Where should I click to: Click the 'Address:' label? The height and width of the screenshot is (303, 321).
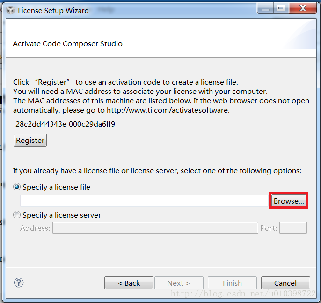(35, 228)
